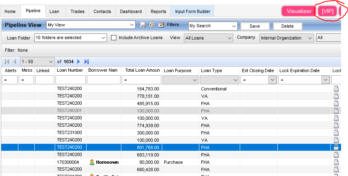Go to the first page of results
This screenshot has height=176, width=348.
tap(7, 62)
